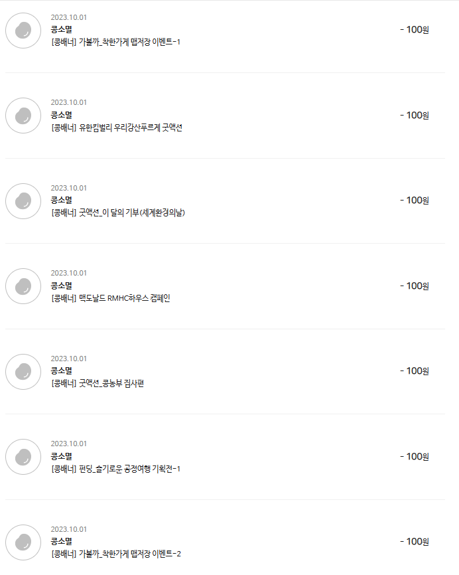The height and width of the screenshot is (575, 459).
Task: Click the -100원 amount in the 맥도날드 row
Action: (415, 286)
